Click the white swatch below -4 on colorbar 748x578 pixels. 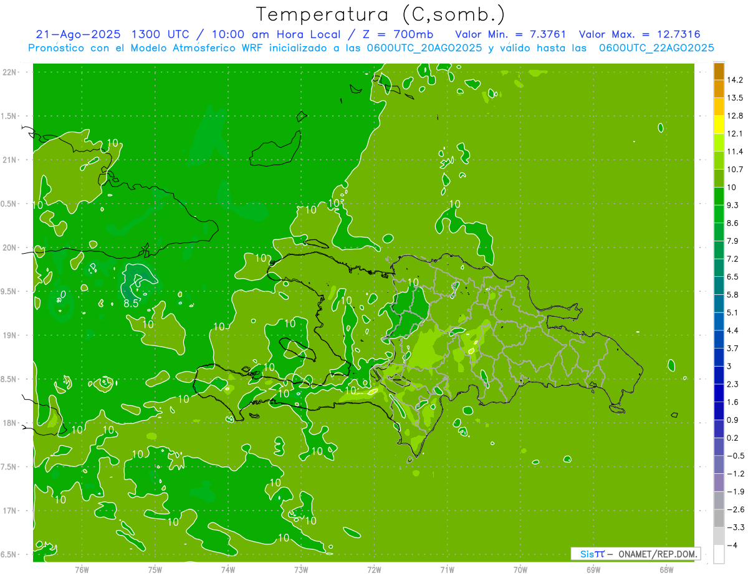(x=719, y=554)
